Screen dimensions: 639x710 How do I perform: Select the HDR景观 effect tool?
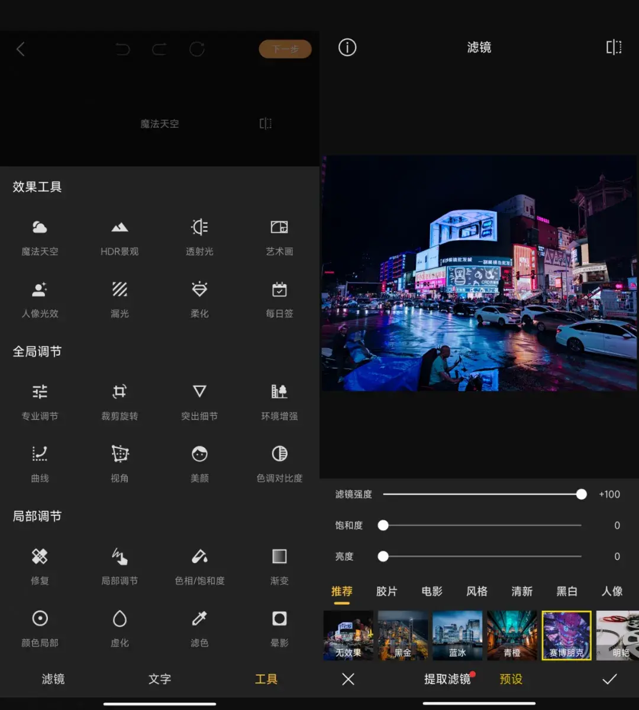pyautogui.click(x=120, y=237)
